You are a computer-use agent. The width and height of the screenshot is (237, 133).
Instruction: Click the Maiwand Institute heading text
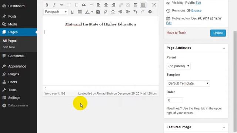100,24
